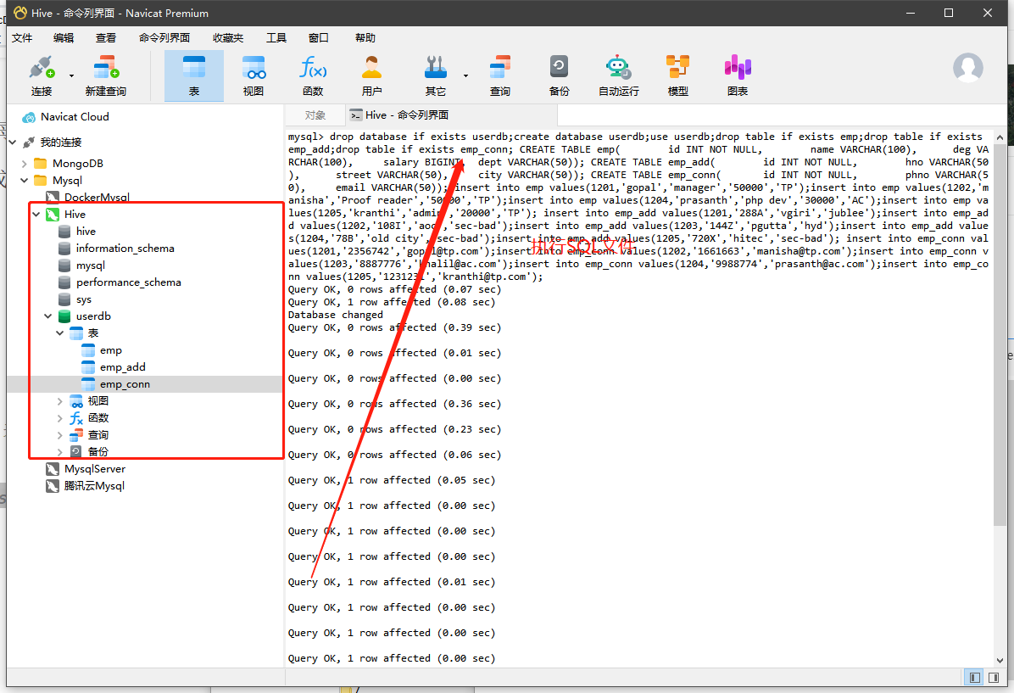This screenshot has width=1014, height=693.
Task: Collapse the Hive connection tree node
Action: (x=36, y=215)
